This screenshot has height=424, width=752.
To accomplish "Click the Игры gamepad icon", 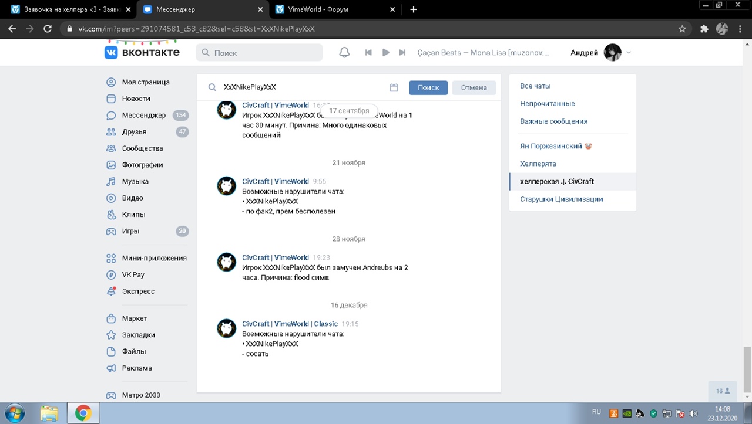I will (111, 231).
